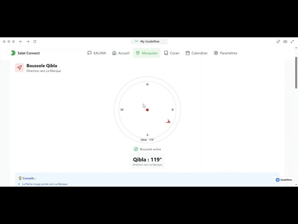Go to the Accueil home tab
This screenshot has width=298, height=224.
pyautogui.click(x=121, y=53)
